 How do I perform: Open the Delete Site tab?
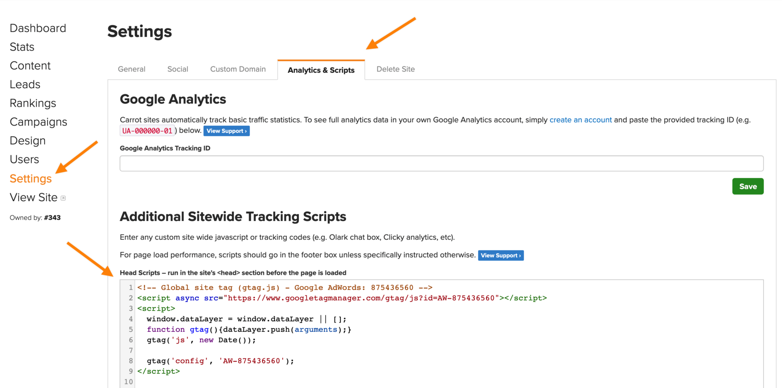[395, 69]
